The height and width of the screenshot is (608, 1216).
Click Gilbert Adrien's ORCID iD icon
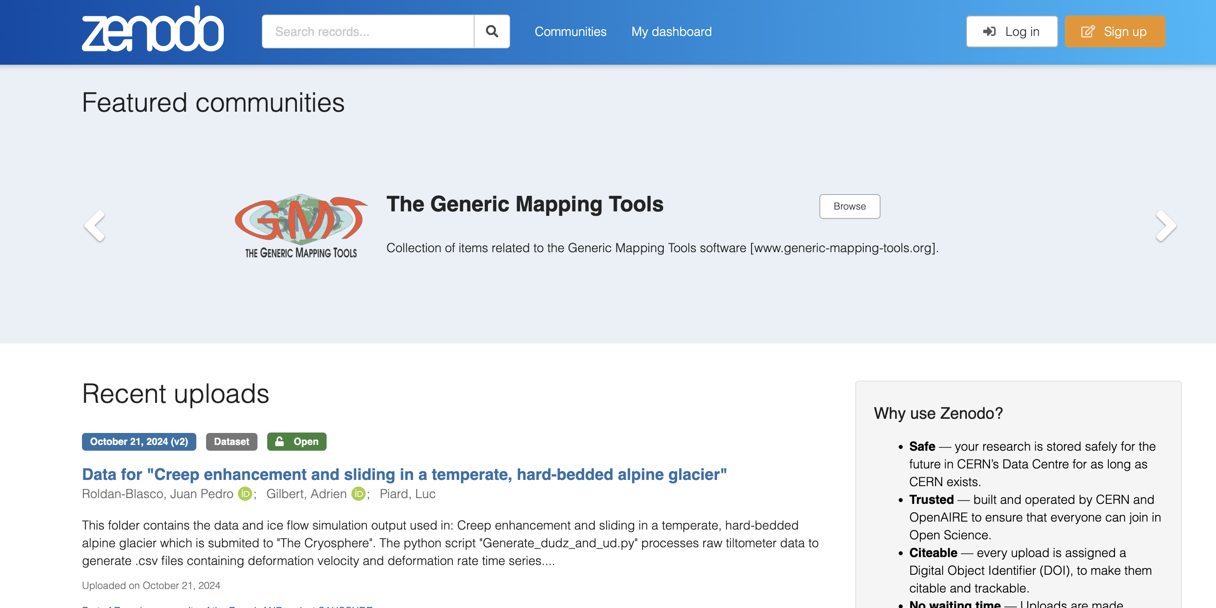[358, 494]
